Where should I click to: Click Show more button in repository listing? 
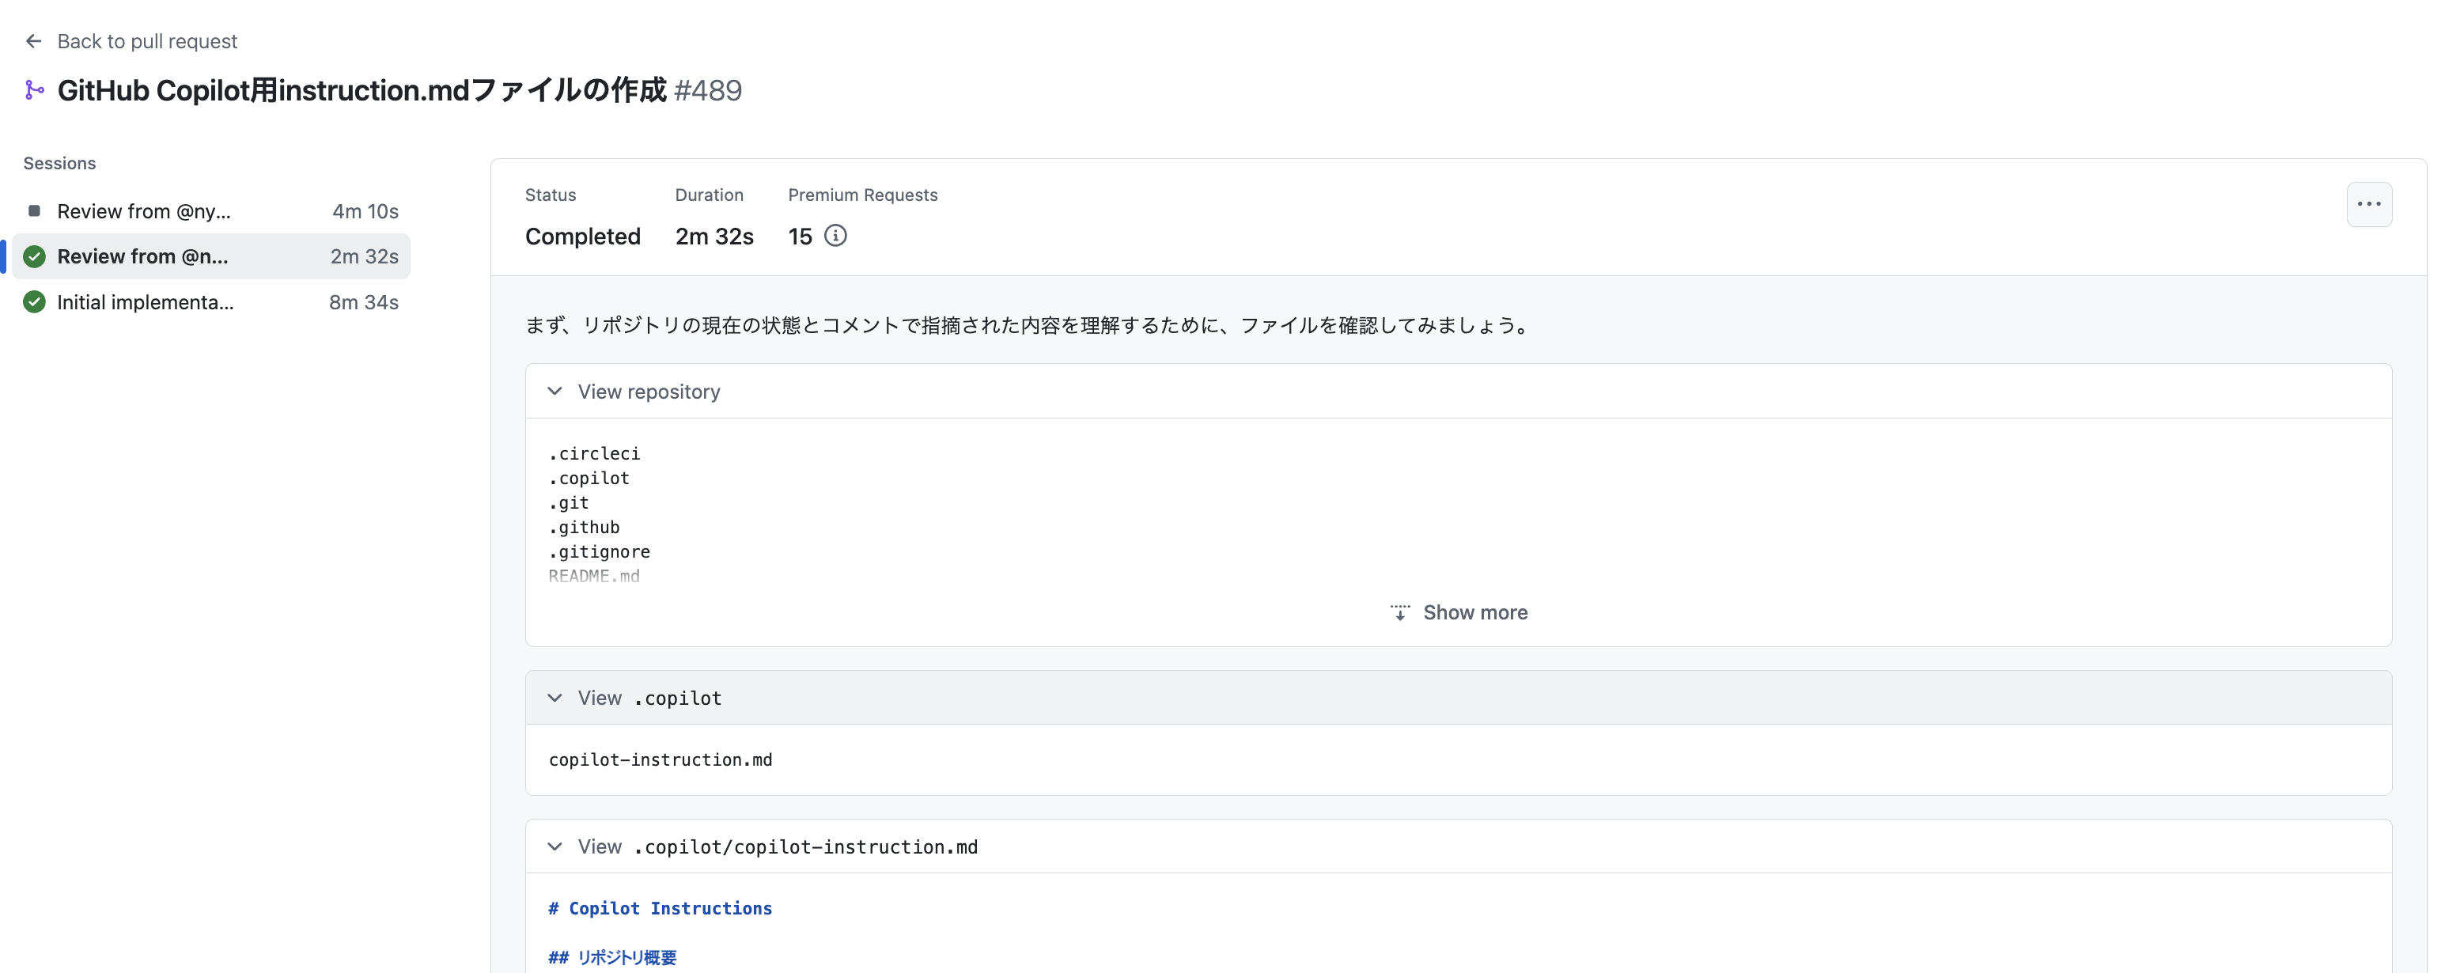[1474, 612]
